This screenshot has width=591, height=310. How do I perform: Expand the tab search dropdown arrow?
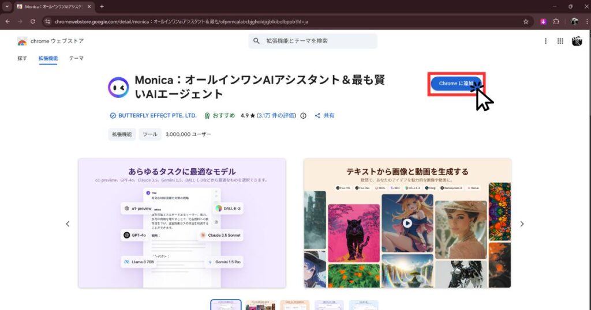pos(6,6)
